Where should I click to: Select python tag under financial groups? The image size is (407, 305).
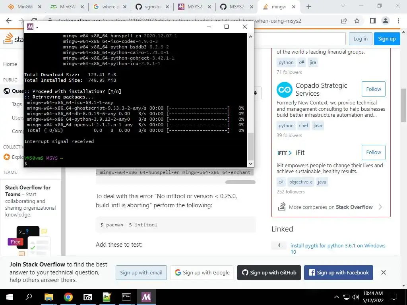coord(286,62)
